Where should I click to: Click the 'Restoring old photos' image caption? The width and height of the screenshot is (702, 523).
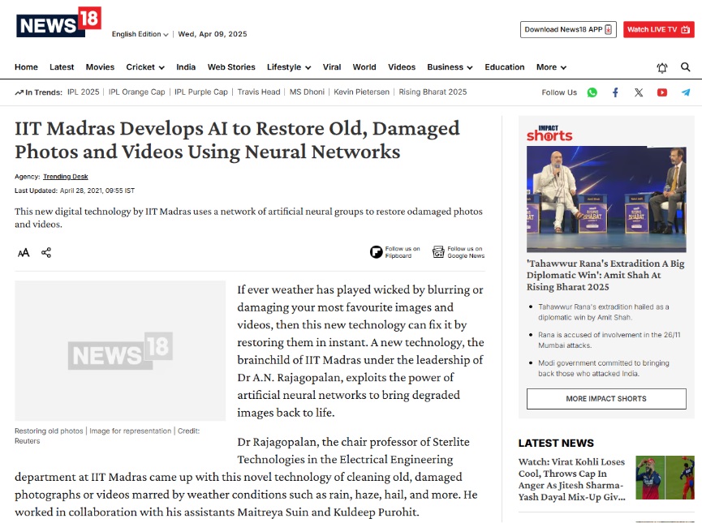pos(107,435)
